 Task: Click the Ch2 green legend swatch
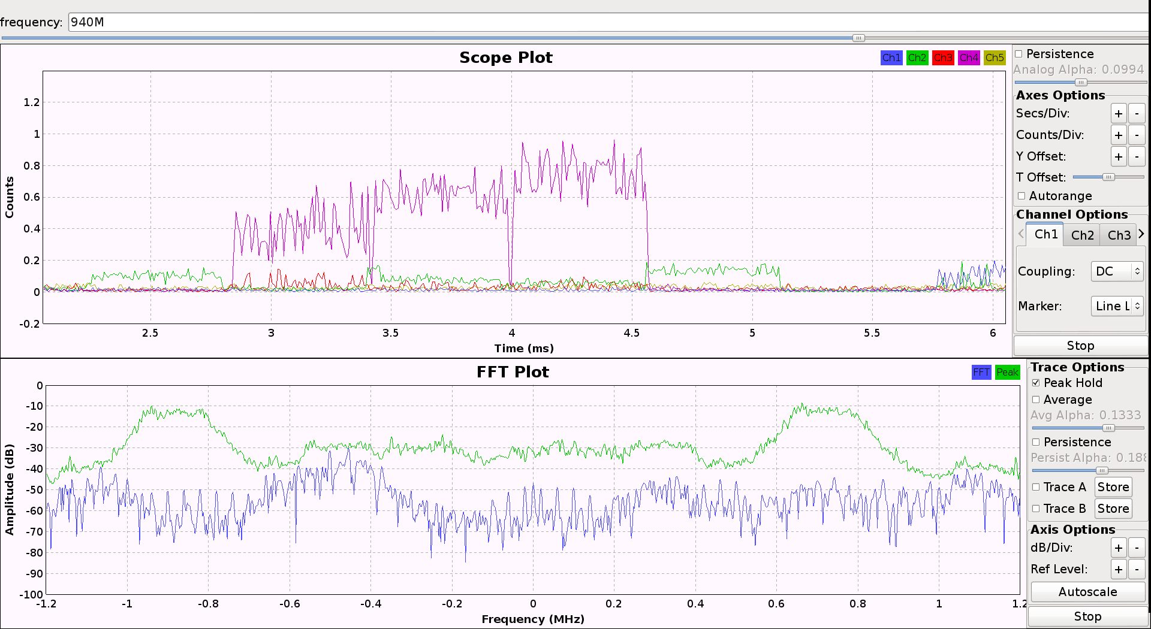coord(917,58)
